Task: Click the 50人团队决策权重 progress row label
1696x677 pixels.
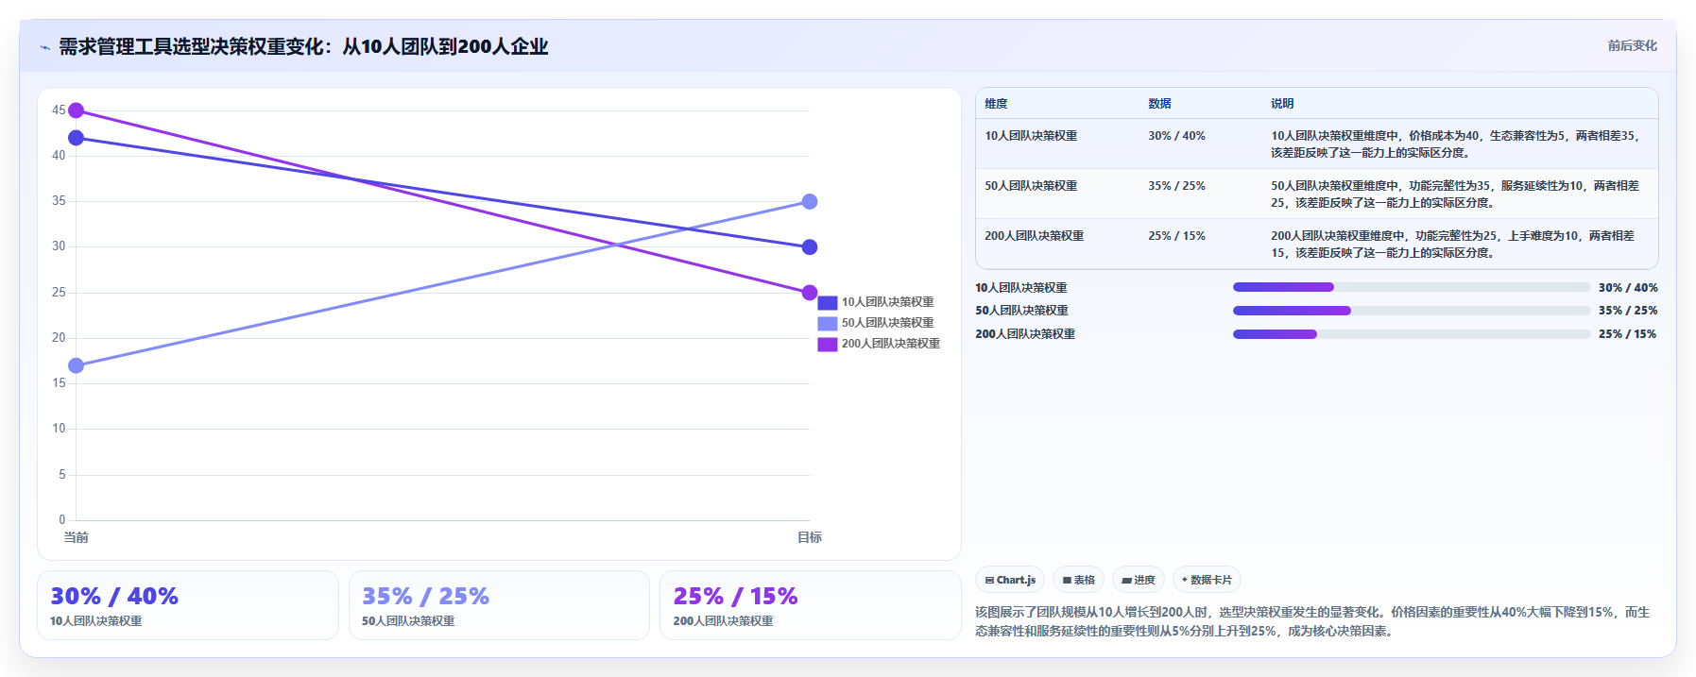Action: [1021, 311]
